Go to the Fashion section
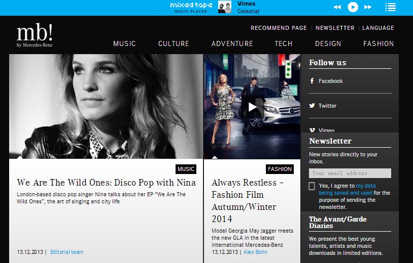The image size is (413, 263). (378, 43)
